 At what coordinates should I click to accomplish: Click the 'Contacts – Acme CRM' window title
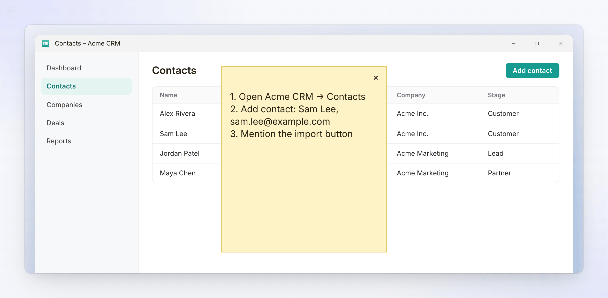point(87,43)
